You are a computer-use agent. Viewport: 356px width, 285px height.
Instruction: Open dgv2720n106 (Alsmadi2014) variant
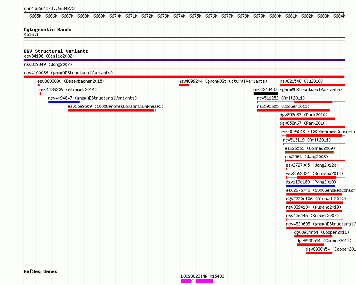316,199
